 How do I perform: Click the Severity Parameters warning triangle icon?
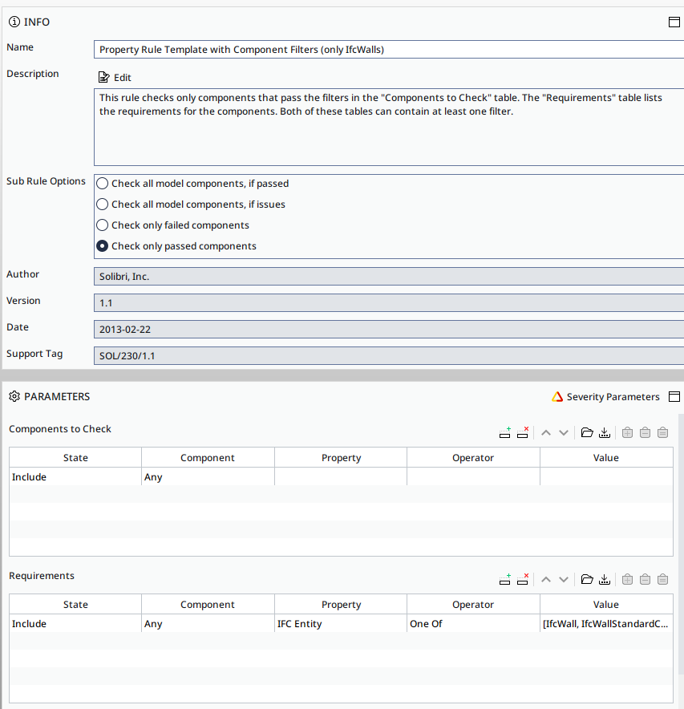tap(557, 396)
